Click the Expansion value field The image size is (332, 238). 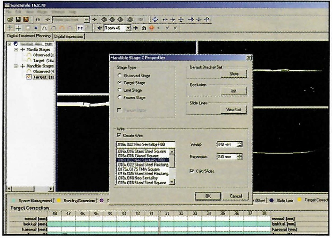pyautogui.click(x=227, y=157)
